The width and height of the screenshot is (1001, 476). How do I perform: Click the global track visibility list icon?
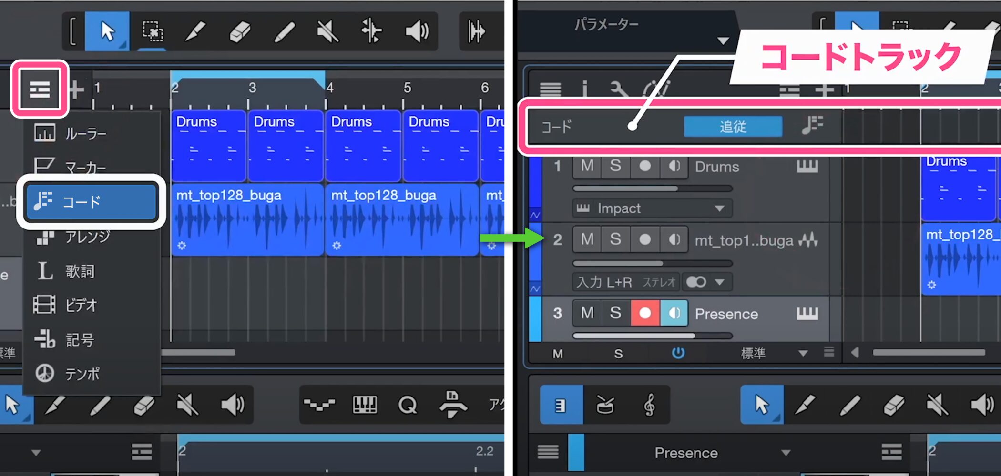coord(40,89)
